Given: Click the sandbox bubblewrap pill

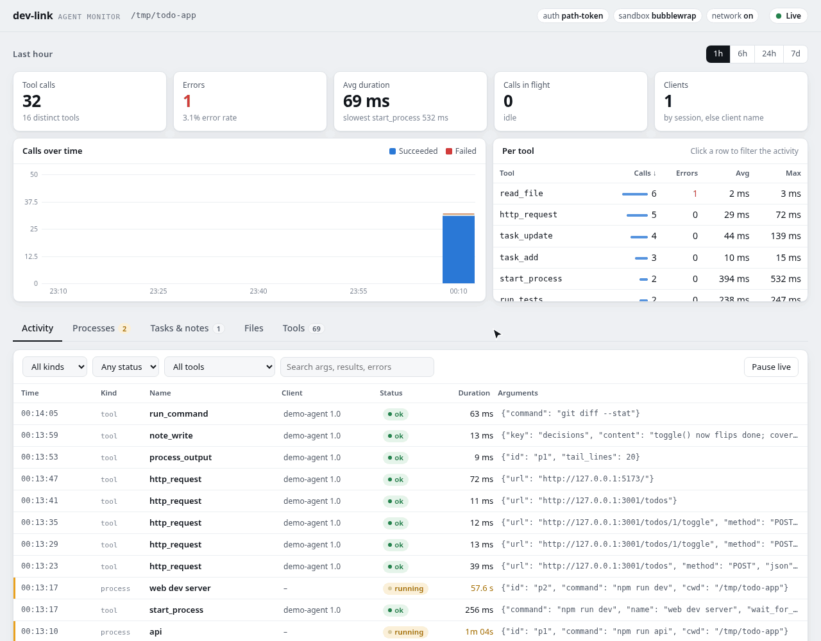Looking at the screenshot, I should click(x=657, y=16).
